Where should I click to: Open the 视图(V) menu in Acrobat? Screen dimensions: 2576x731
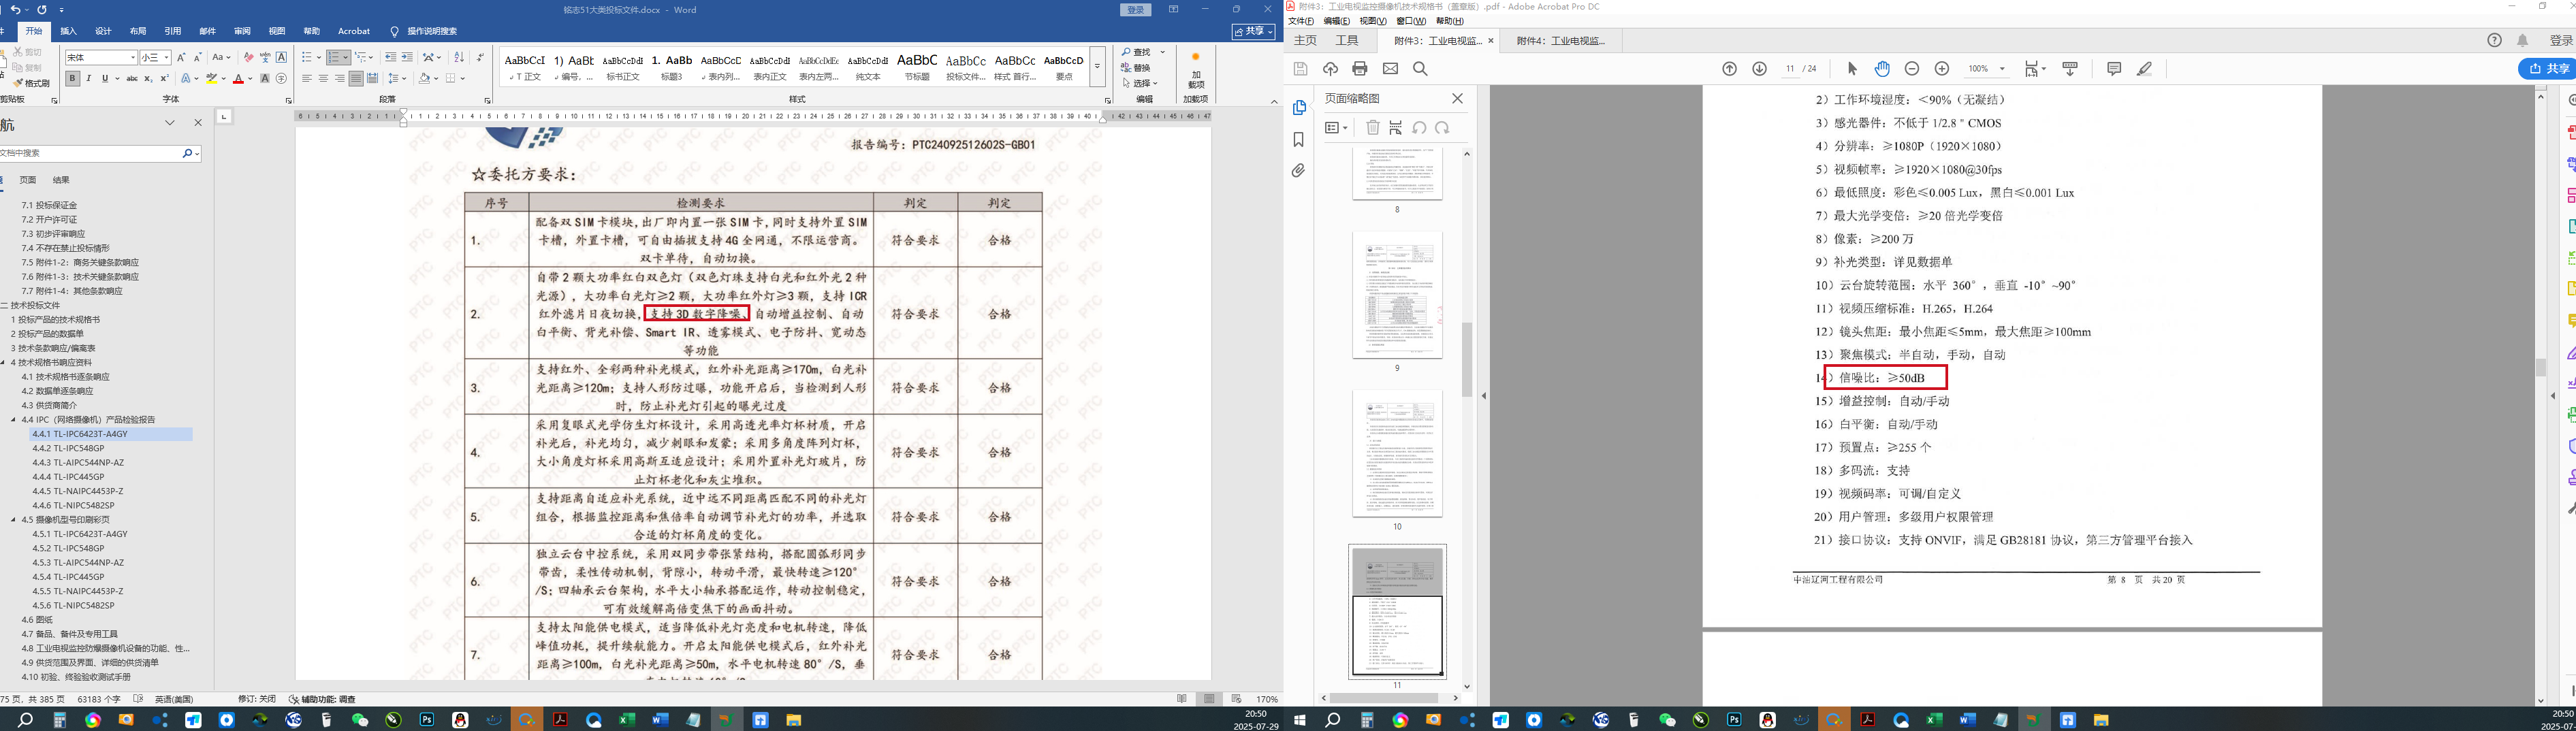pos(1373,21)
